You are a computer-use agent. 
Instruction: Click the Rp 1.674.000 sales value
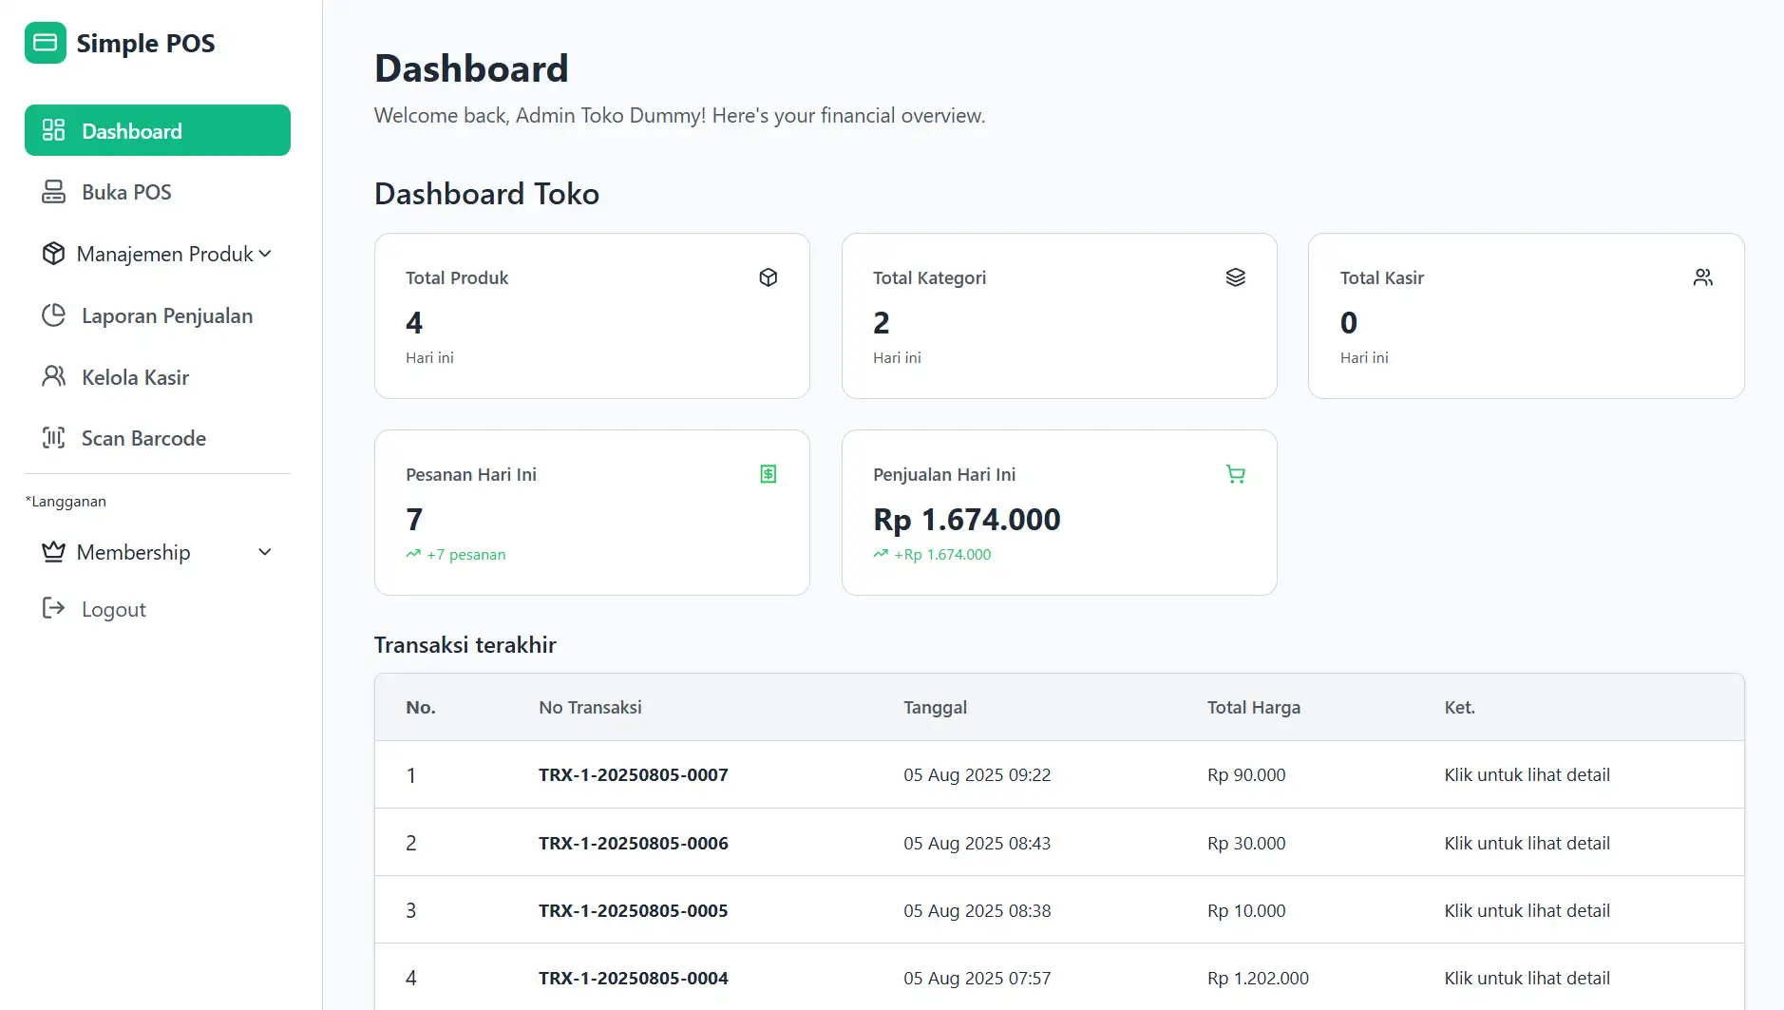point(966,520)
